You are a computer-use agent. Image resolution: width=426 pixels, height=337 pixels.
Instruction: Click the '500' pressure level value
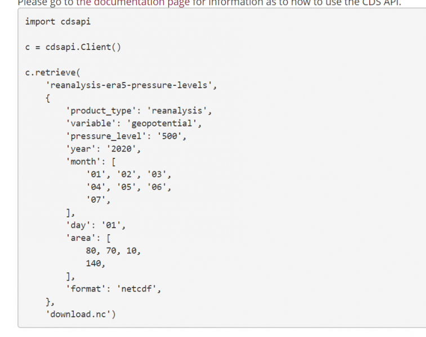click(169, 136)
